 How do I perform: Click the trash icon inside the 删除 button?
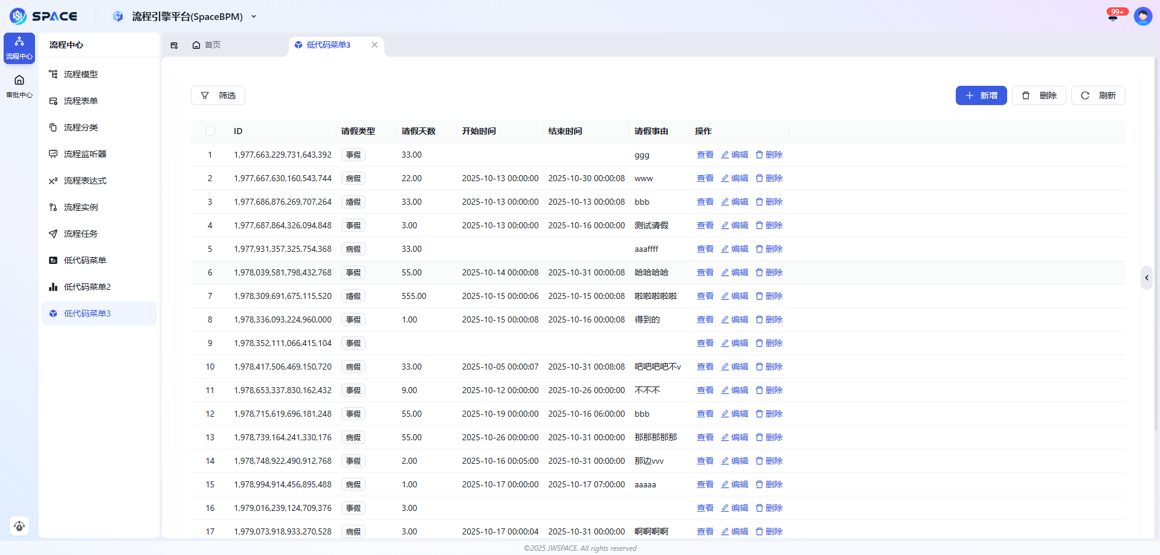(x=1025, y=95)
